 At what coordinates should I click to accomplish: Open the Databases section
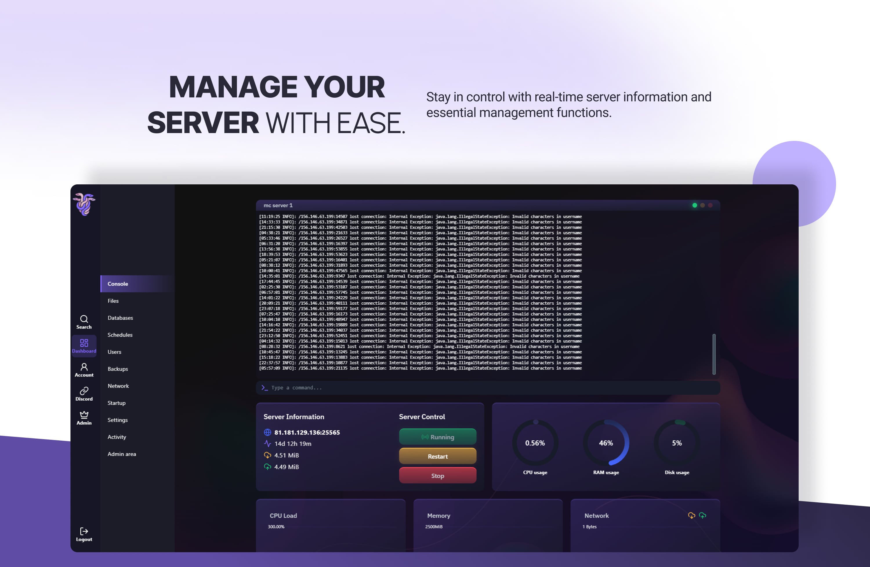tap(120, 318)
